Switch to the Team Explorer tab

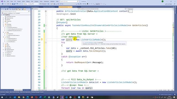point(26,90)
